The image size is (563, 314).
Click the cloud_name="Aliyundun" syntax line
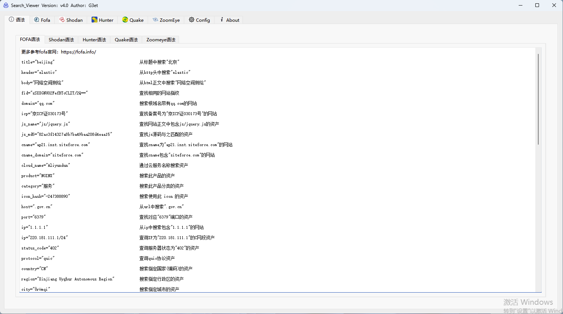[45, 166]
